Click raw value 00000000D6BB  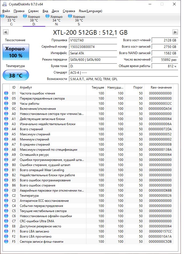160,190
